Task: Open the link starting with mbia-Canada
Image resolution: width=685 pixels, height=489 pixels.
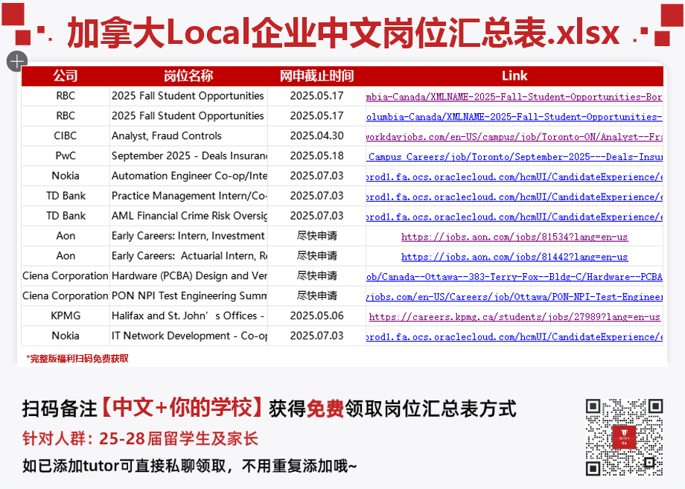Action: click(x=514, y=97)
